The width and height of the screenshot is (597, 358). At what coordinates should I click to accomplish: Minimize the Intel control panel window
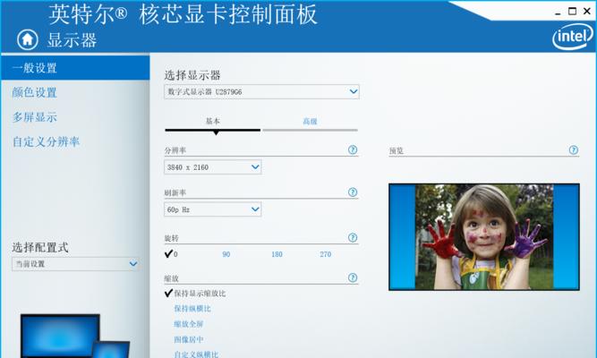(559, 12)
